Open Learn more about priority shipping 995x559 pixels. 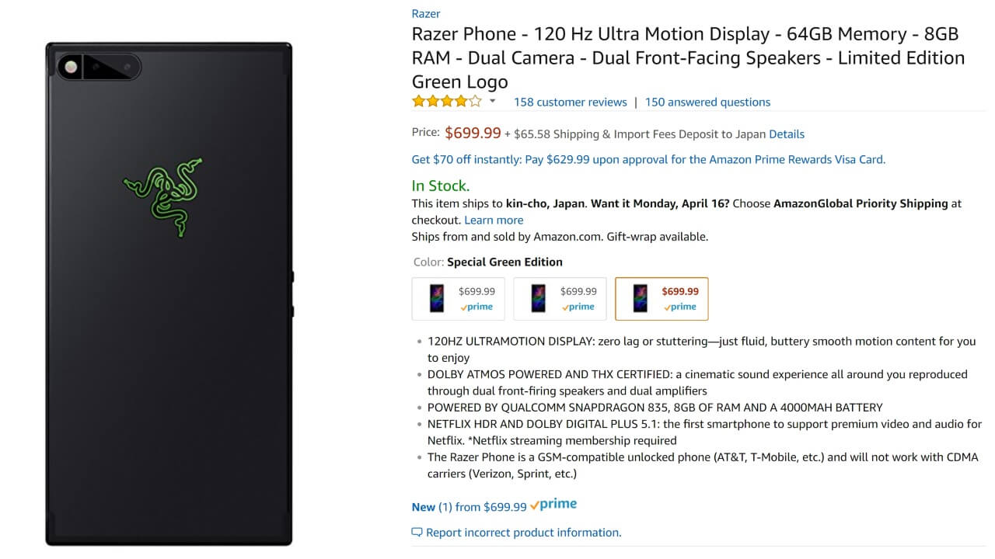(x=494, y=220)
